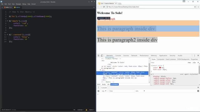Open the DevTools three-dot customize menu

[x=194, y=56]
